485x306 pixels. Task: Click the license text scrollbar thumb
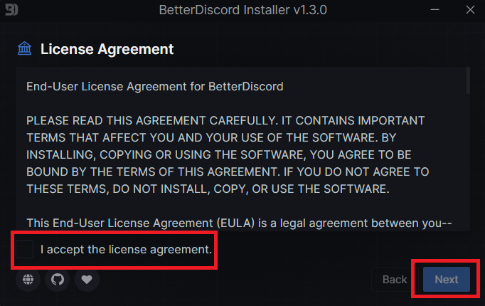tap(468, 81)
